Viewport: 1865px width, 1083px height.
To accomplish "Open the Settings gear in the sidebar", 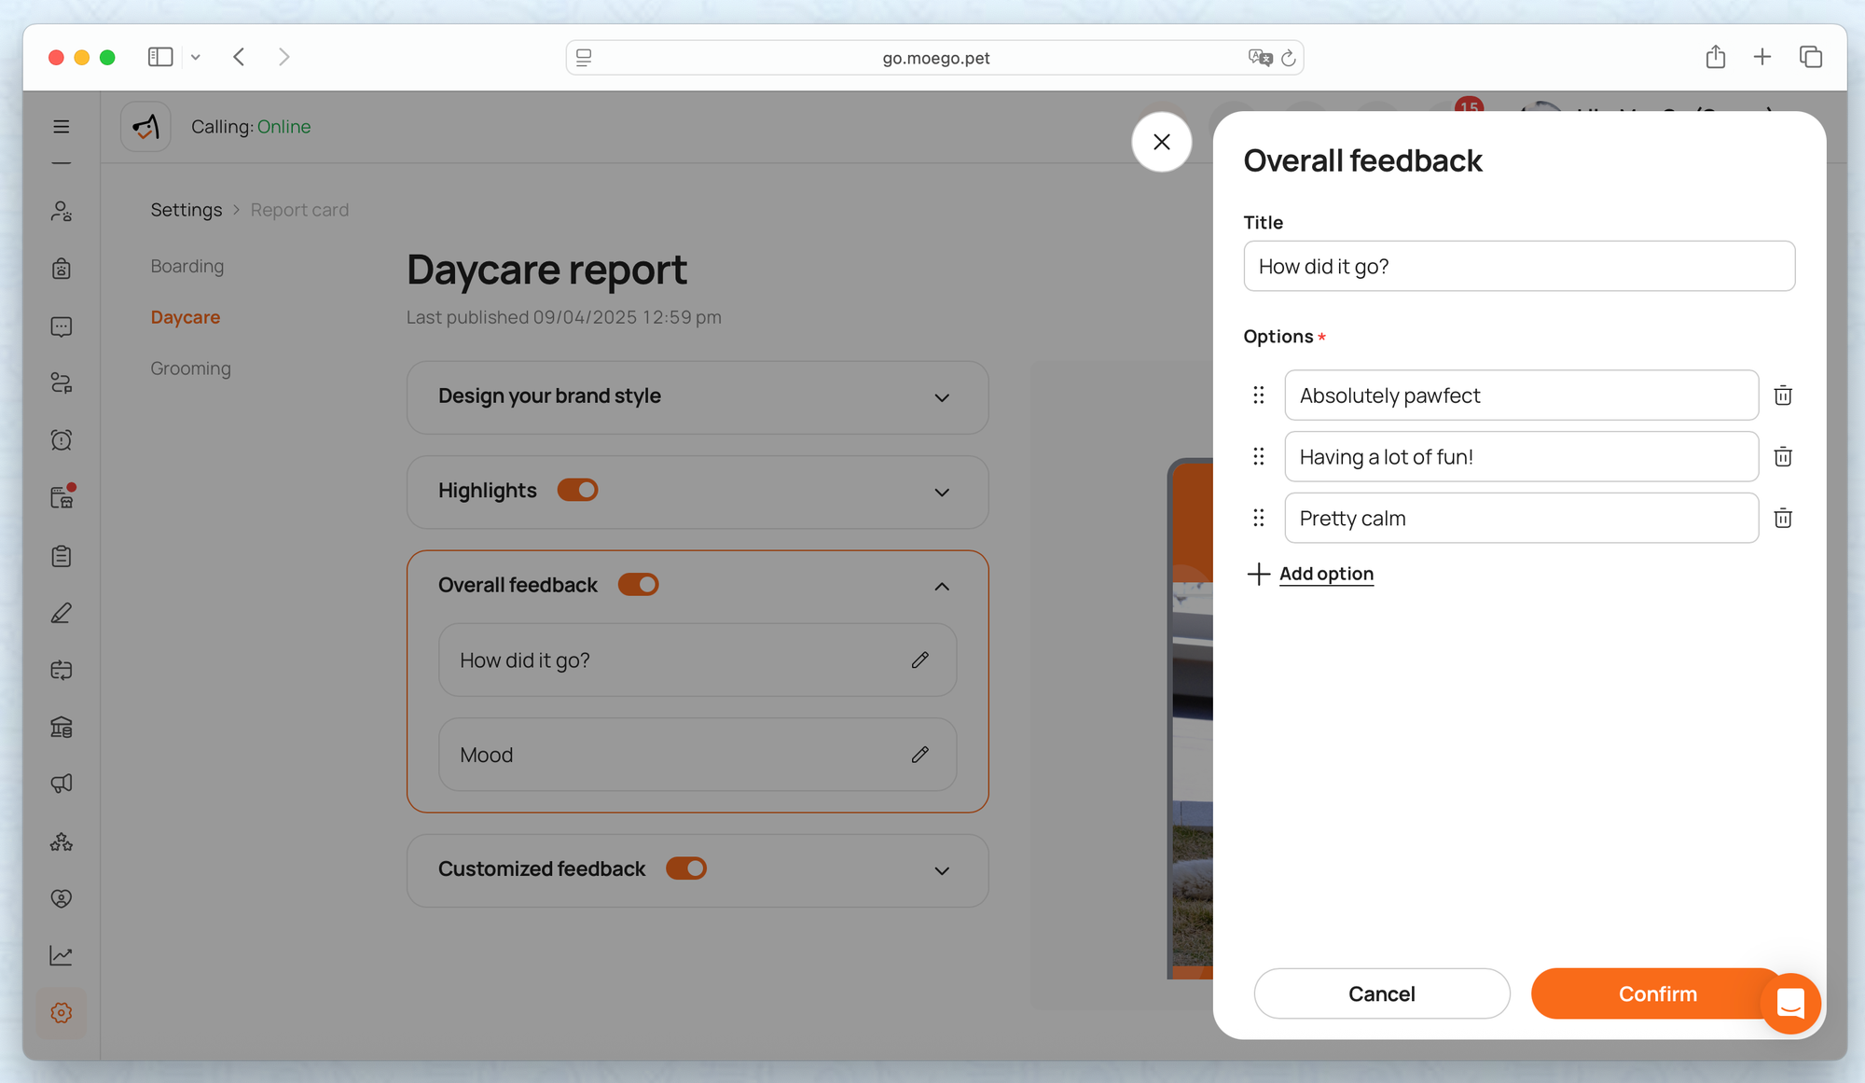I will coord(62,1012).
